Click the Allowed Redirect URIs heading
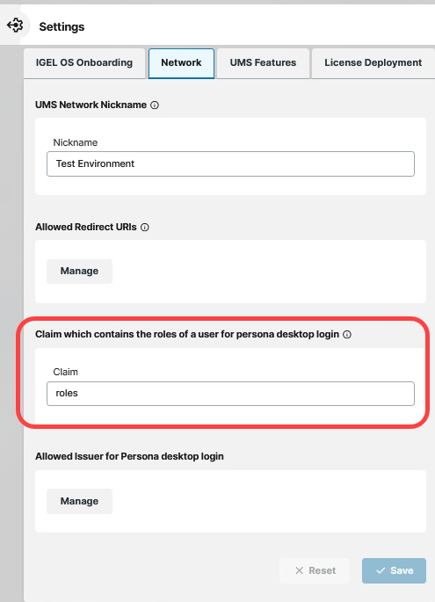Screen dimensions: 435x602 point(86,228)
